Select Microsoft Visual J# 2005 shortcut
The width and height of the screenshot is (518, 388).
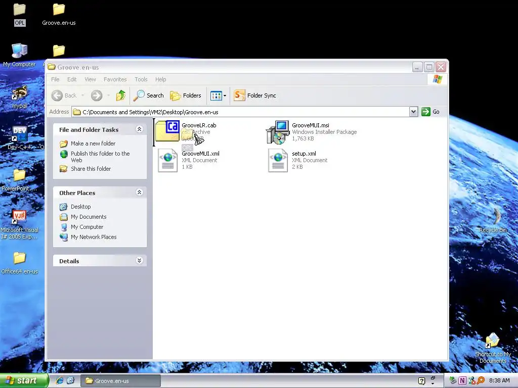click(x=20, y=224)
